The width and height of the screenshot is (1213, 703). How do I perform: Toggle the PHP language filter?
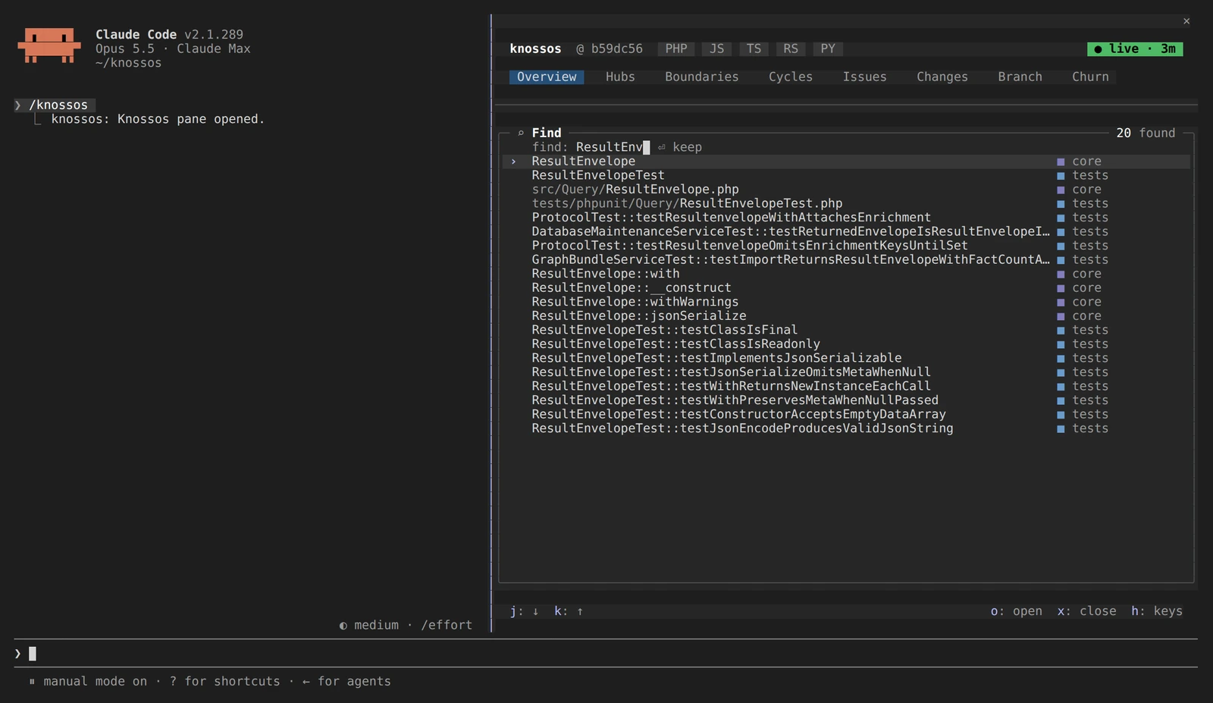(676, 49)
